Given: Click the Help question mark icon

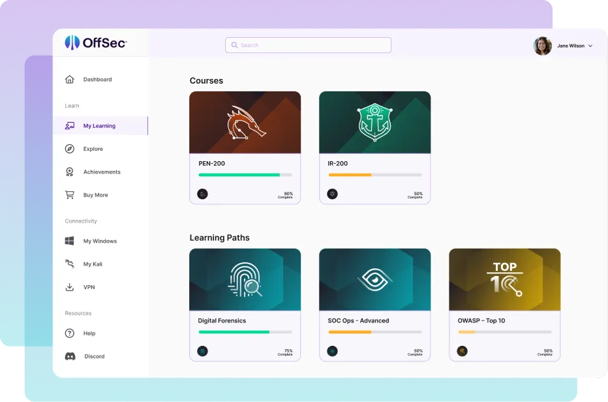Looking at the screenshot, I should (70, 333).
